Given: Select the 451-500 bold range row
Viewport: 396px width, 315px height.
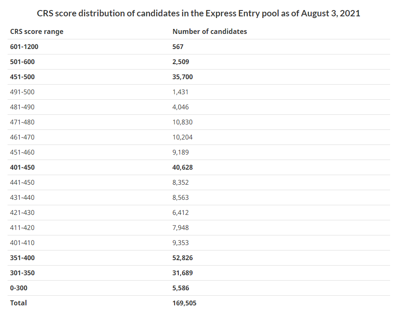Looking at the screenshot, I should click(22, 77).
